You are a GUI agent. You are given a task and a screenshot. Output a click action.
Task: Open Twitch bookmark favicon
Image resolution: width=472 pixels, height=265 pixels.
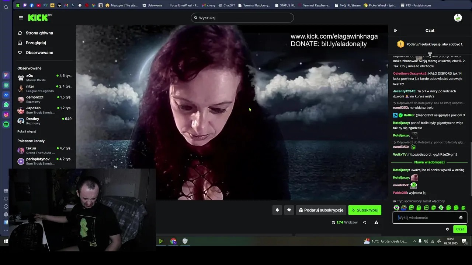[x=25, y=6]
